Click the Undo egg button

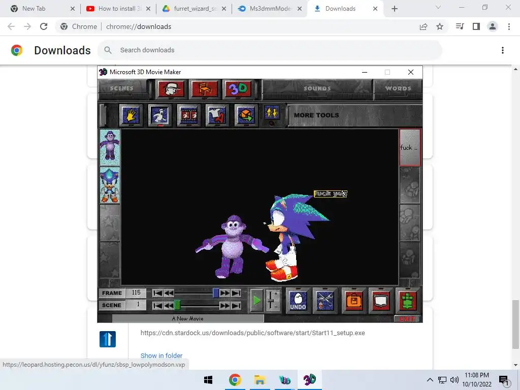pos(298,301)
